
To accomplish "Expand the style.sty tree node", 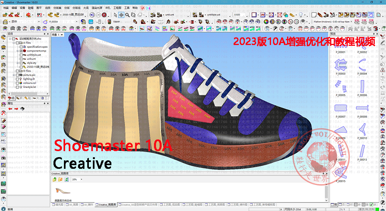I will (18, 63).
